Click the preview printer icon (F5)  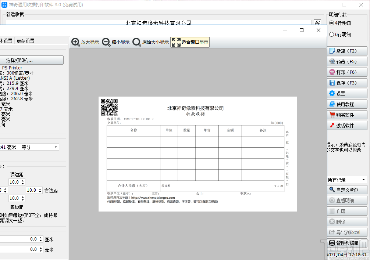(332, 61)
